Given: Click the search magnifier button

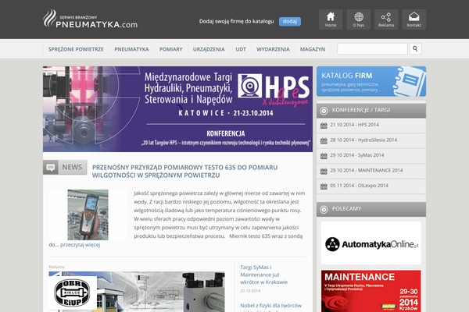Looking at the screenshot, I should (x=415, y=48).
